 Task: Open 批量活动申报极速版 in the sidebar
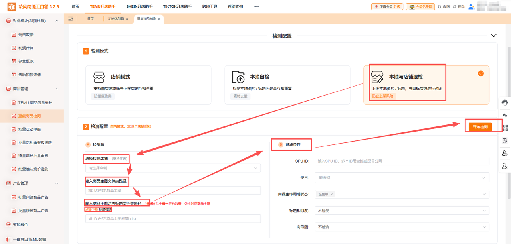point(35,142)
